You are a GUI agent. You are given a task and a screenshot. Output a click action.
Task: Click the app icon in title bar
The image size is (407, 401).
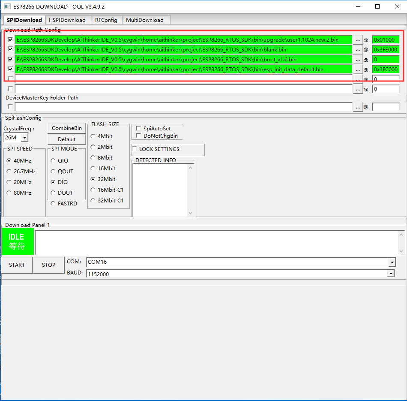(x=8, y=6)
